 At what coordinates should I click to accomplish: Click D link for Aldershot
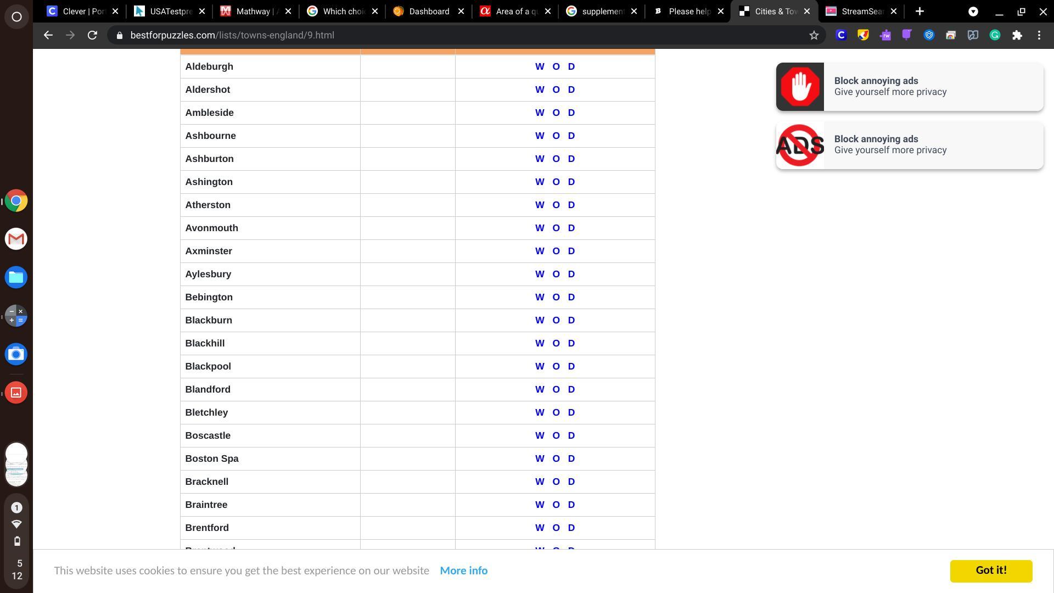coord(571,89)
